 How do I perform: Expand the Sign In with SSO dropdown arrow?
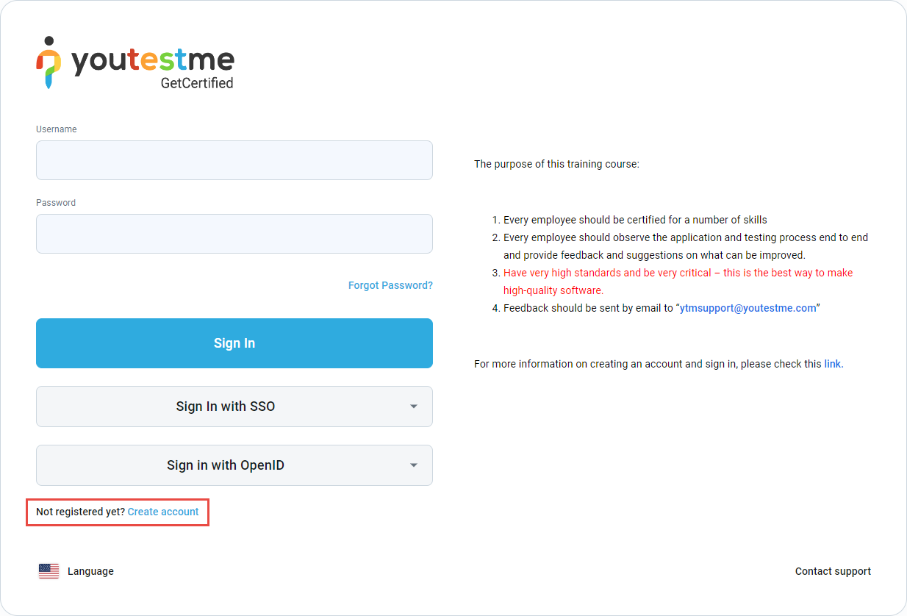[414, 407]
